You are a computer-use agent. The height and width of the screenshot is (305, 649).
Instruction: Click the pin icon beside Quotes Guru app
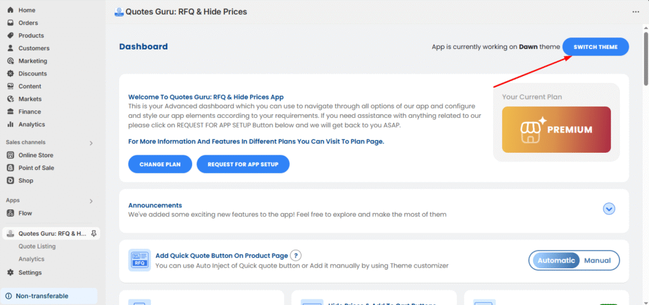(94, 233)
